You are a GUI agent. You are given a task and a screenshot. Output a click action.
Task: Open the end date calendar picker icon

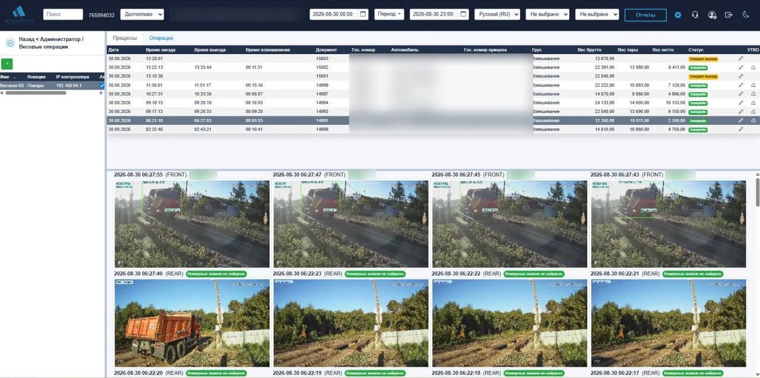[463, 14]
